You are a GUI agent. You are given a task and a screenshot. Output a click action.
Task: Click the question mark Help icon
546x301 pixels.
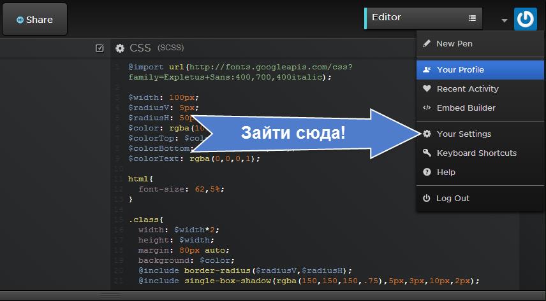point(427,172)
